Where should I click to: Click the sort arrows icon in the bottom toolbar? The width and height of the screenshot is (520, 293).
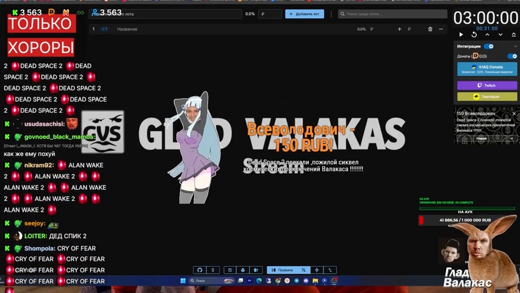coord(330,270)
